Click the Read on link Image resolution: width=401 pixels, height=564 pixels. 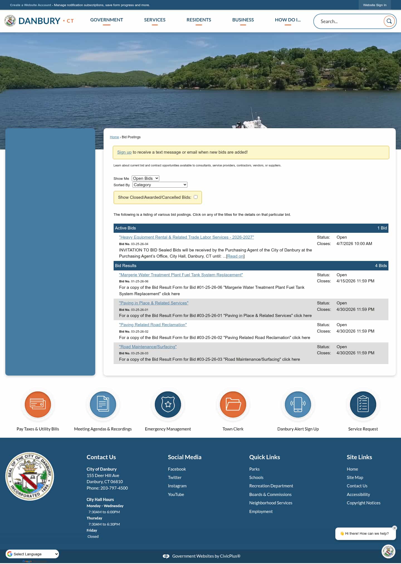(235, 256)
